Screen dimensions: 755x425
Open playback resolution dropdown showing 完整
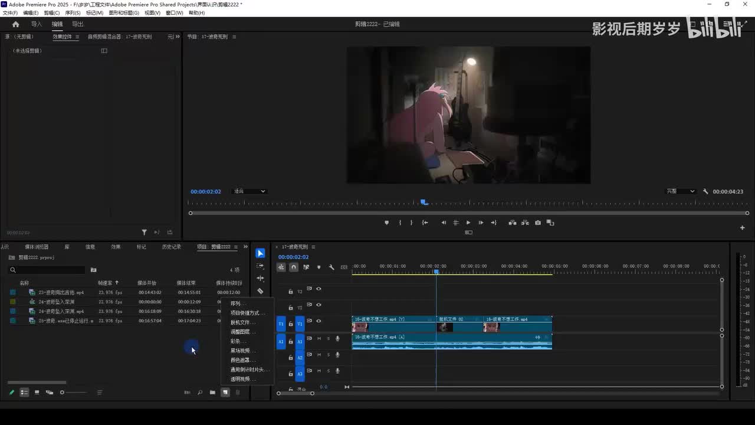pos(681,191)
